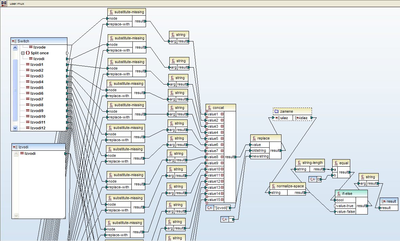Select the constant value 0
The width and height of the screenshot is (400, 241).
318,180
